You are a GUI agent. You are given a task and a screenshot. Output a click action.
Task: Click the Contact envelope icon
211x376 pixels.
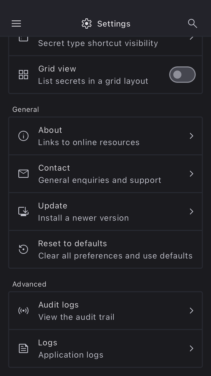[23, 174]
